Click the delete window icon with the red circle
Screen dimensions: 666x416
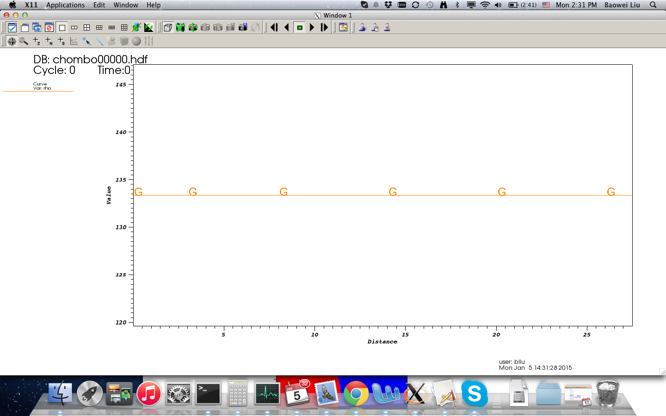(x=49, y=28)
